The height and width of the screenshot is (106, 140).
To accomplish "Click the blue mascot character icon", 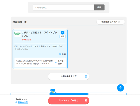I will 53,91.
